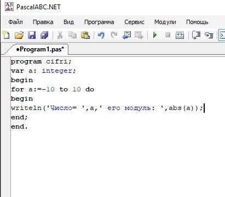Viewport: 225px width, 197px height.
Task: Click the Stop program square icon
Action: coord(168,34)
